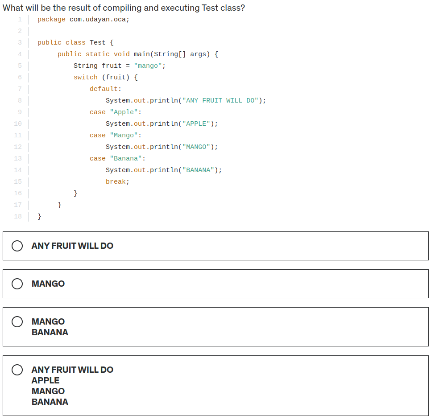This screenshot has width=435, height=420.
Task: Click the package com.udayan.oca line
Action: (x=83, y=20)
